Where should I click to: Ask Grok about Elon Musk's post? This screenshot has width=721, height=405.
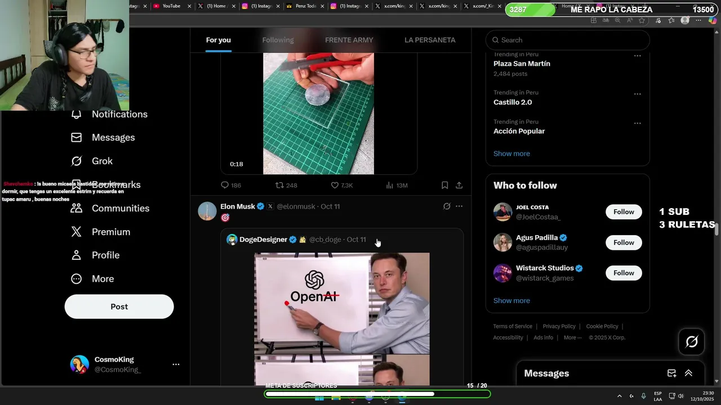tap(447, 206)
